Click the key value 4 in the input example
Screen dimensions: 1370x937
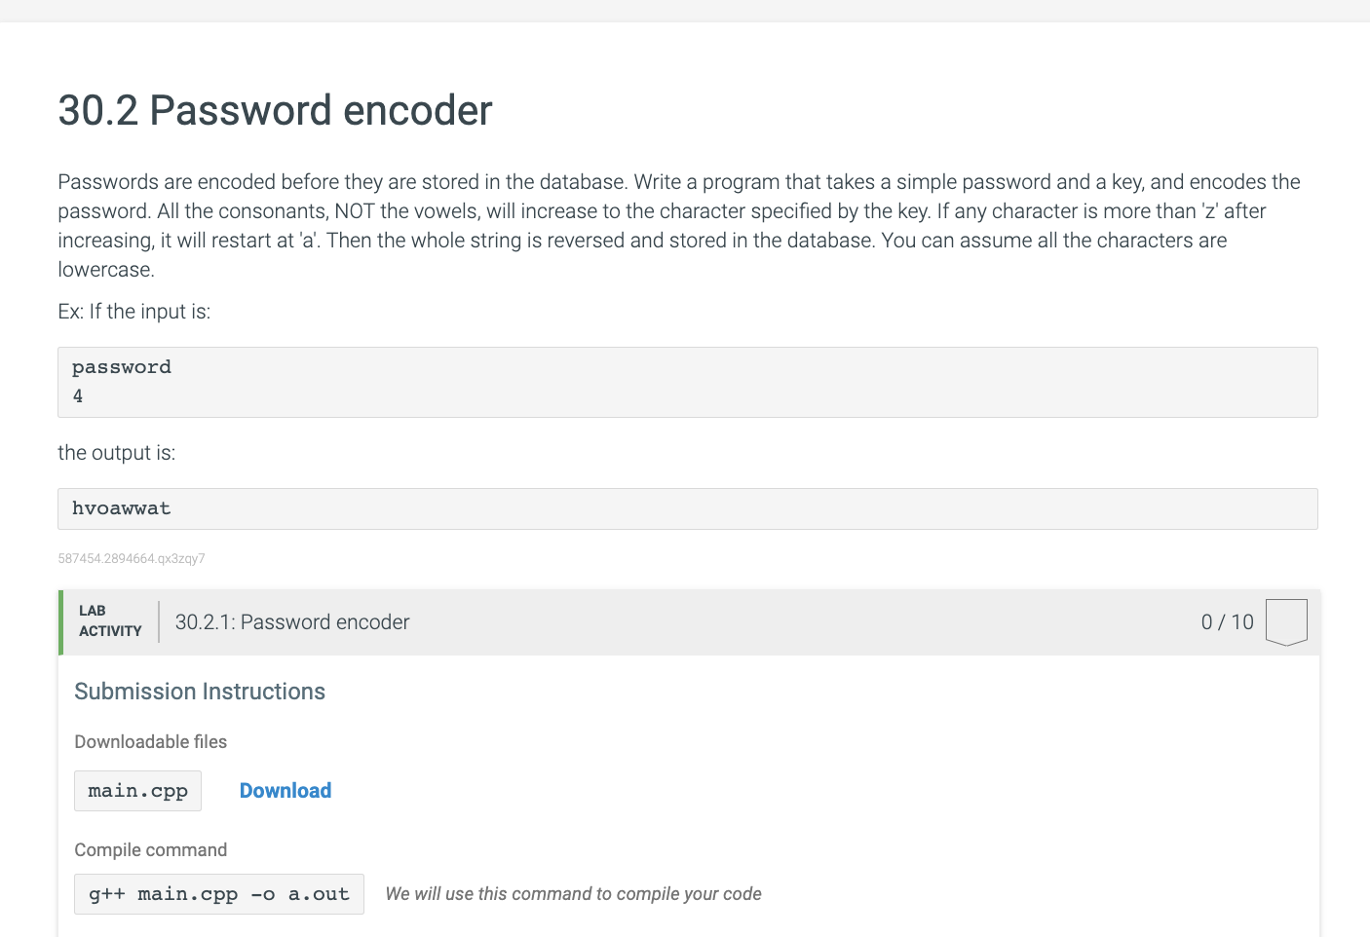click(78, 395)
